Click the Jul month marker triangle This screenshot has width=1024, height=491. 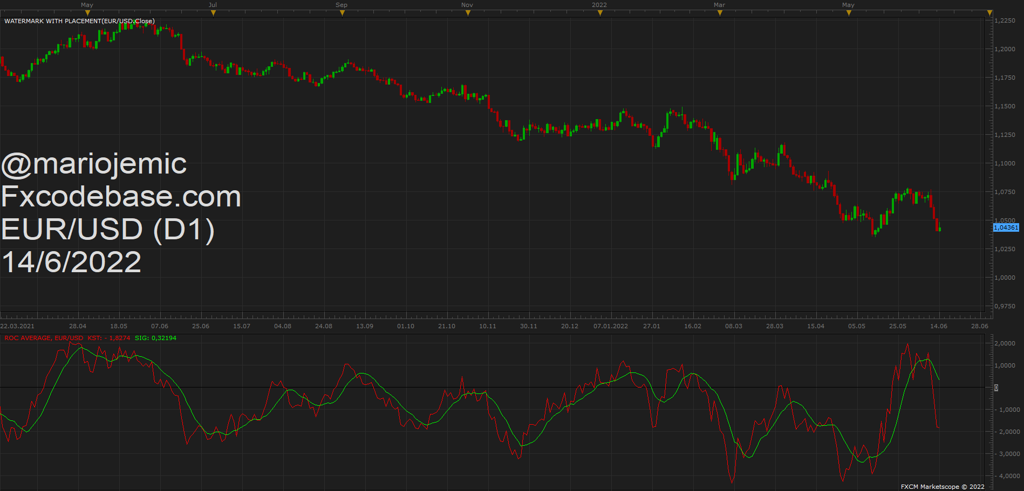213,13
